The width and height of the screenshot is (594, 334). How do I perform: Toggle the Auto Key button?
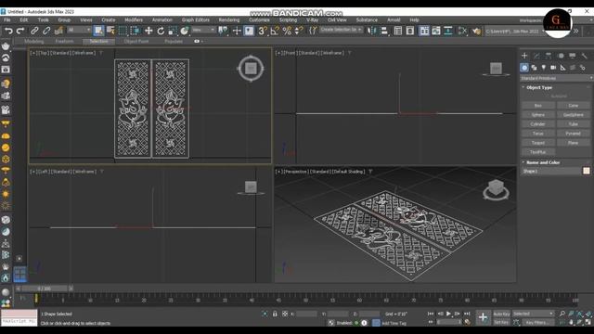click(501, 314)
